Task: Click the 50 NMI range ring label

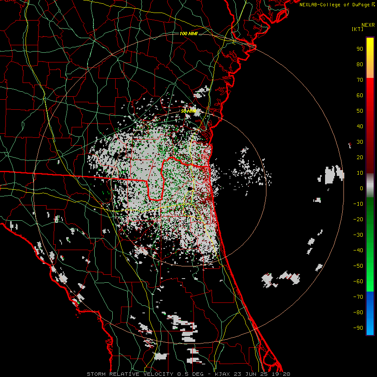Action: (x=188, y=111)
